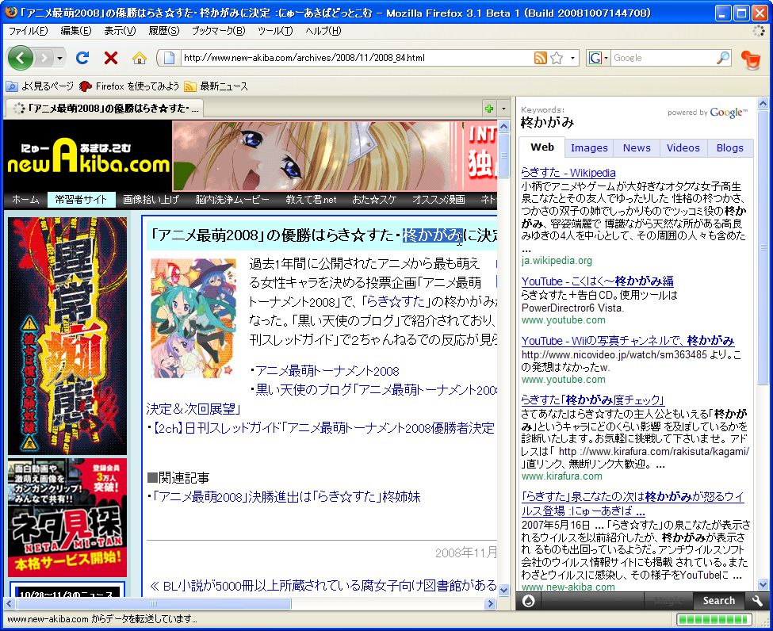The width and height of the screenshot is (773, 631).
Task: Open the らきすた - Wikipedia result
Action: click(x=568, y=173)
